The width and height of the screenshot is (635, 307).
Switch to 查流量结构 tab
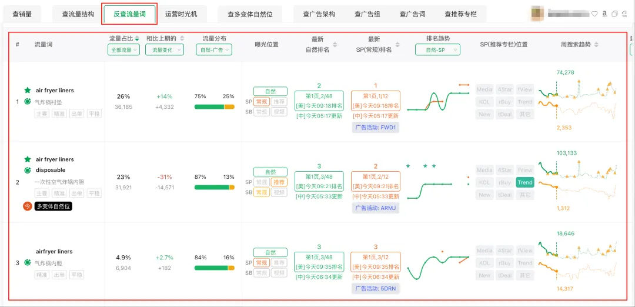pyautogui.click(x=78, y=14)
